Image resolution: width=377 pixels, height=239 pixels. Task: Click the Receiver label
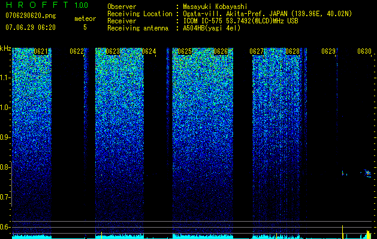(122, 21)
